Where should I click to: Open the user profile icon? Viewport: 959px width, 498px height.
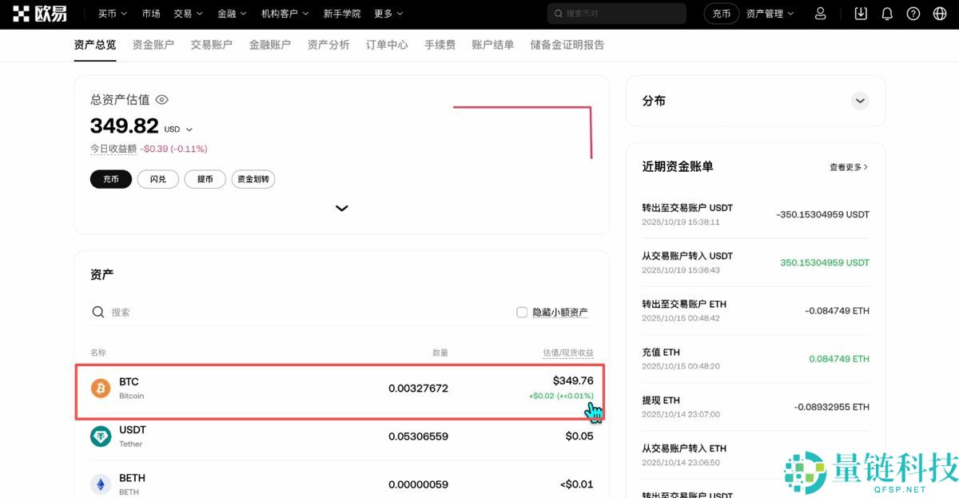pyautogui.click(x=821, y=13)
